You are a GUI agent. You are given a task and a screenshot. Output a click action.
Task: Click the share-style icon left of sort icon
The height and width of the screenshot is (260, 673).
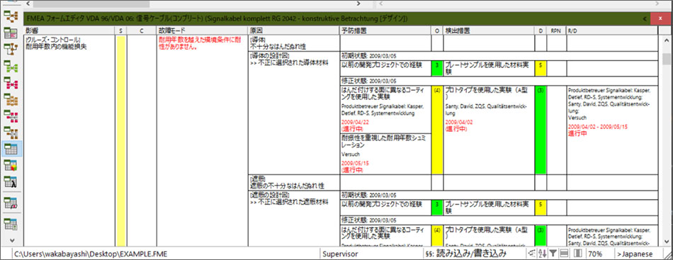click(532, 254)
